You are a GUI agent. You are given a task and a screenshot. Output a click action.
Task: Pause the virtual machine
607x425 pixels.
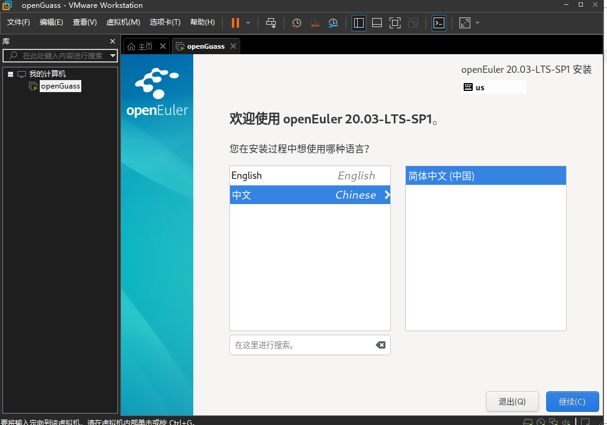(x=235, y=23)
